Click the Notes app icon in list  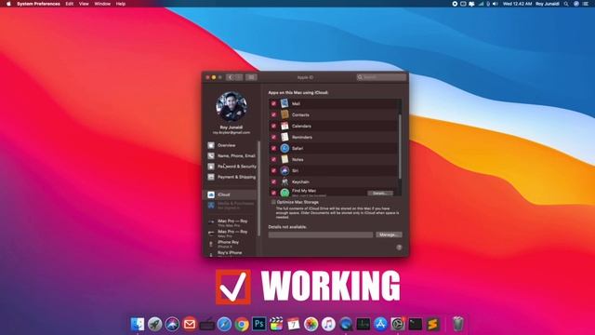coord(284,159)
